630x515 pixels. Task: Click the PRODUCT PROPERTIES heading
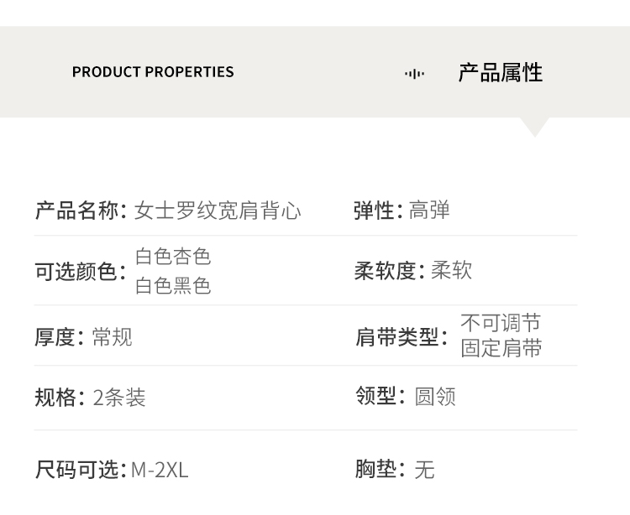pos(153,72)
